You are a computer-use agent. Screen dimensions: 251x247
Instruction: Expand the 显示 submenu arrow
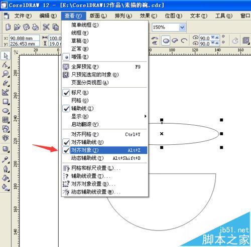145,116
